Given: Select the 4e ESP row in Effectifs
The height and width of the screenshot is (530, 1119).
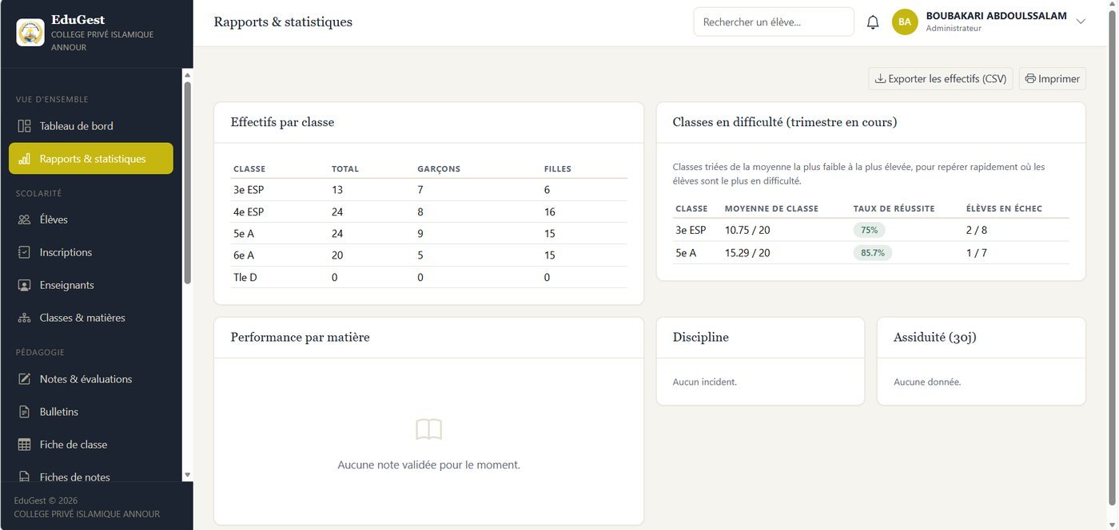Looking at the screenshot, I should tap(429, 212).
